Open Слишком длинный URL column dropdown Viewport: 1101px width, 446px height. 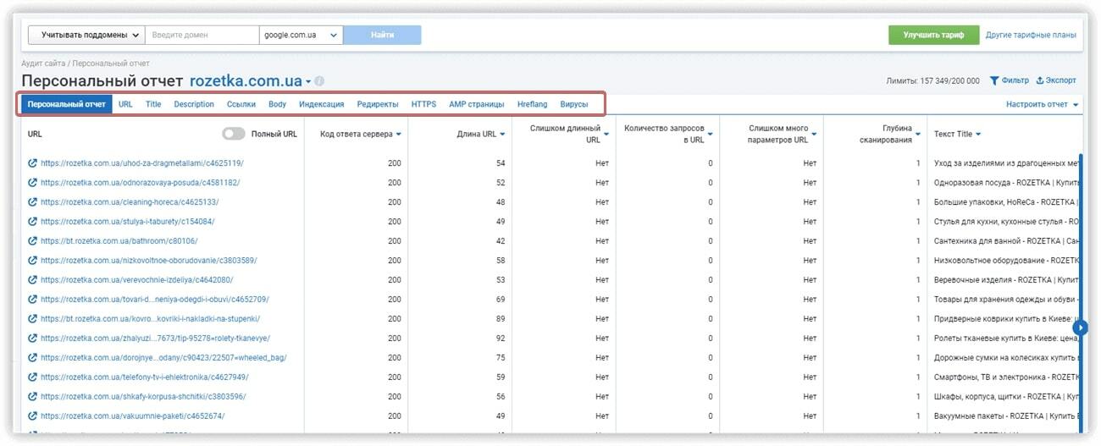tap(606, 134)
